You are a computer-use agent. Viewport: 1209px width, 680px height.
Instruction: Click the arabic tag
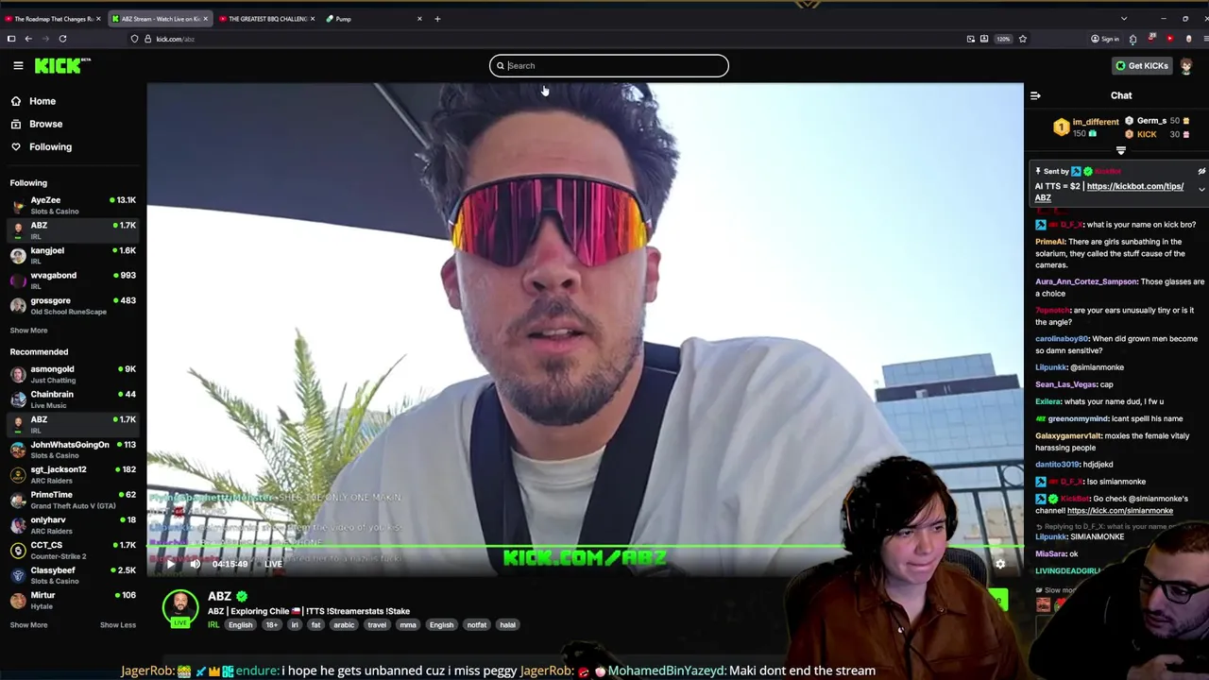(x=344, y=624)
